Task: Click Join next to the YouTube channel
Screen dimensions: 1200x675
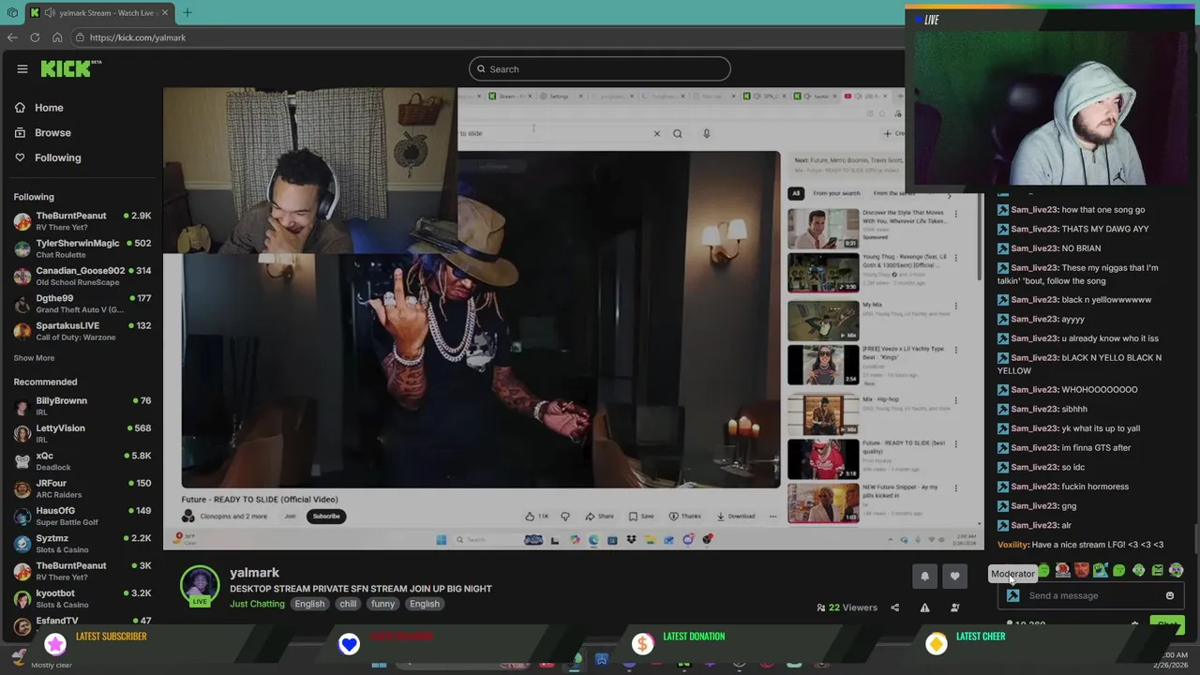Action: coord(290,516)
